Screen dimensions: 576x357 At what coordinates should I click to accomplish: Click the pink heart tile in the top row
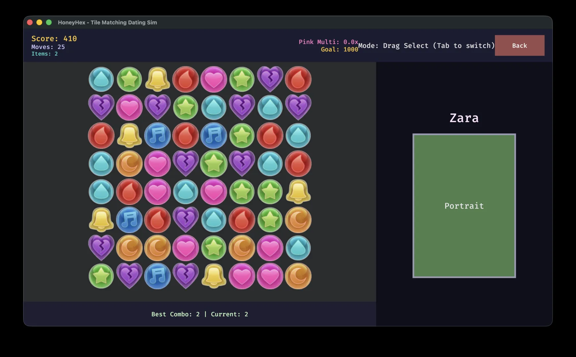tap(214, 79)
